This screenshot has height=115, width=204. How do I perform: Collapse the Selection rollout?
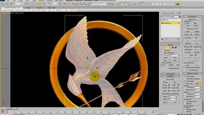tap(170, 45)
